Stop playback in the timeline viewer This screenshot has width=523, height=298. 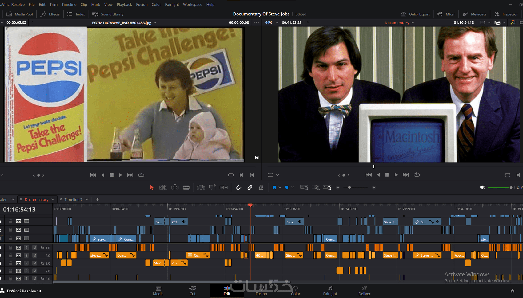387,175
